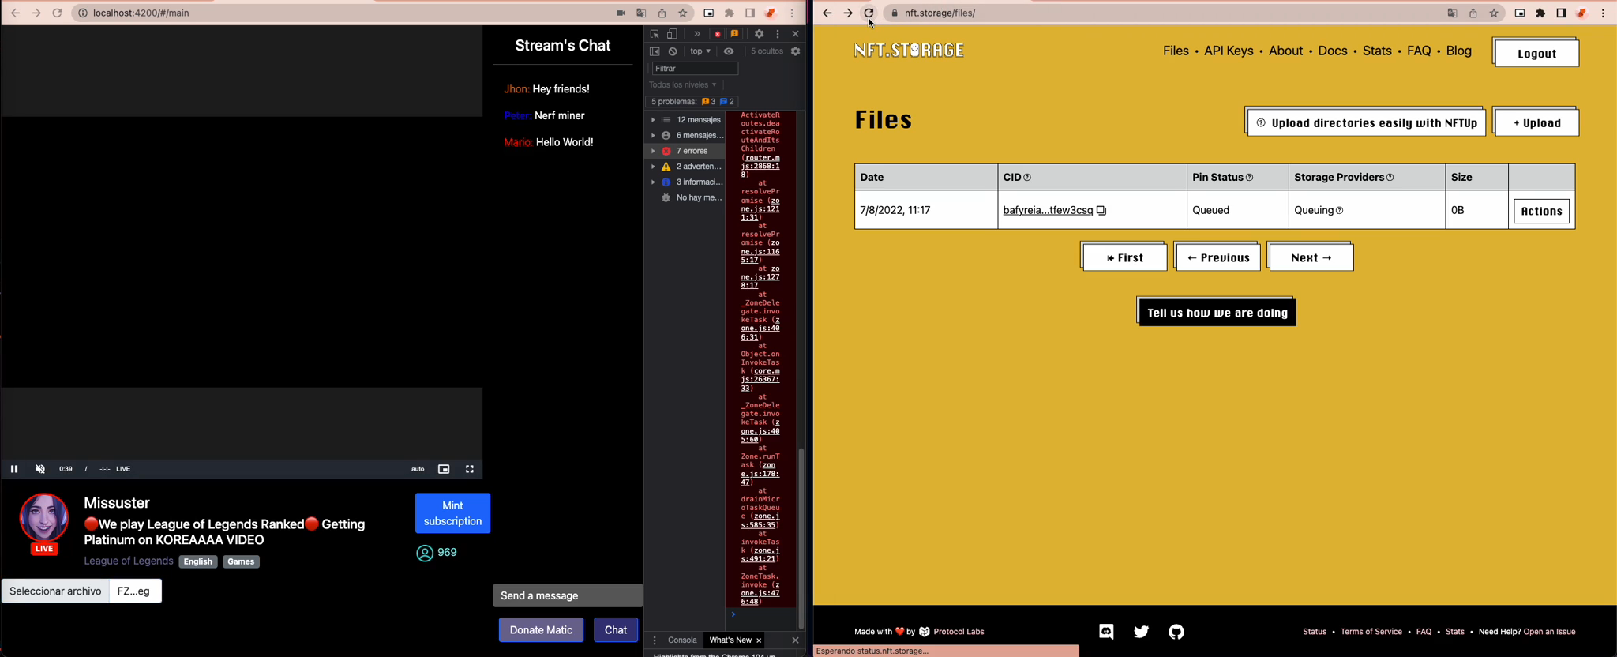Show the Queuing status info icon
1617x657 pixels.
tap(1339, 211)
